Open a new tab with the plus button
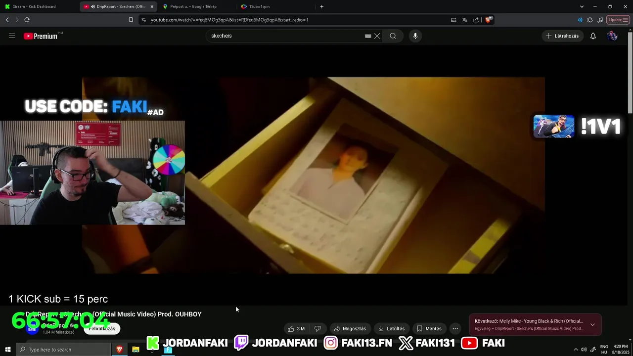 coord(321,6)
